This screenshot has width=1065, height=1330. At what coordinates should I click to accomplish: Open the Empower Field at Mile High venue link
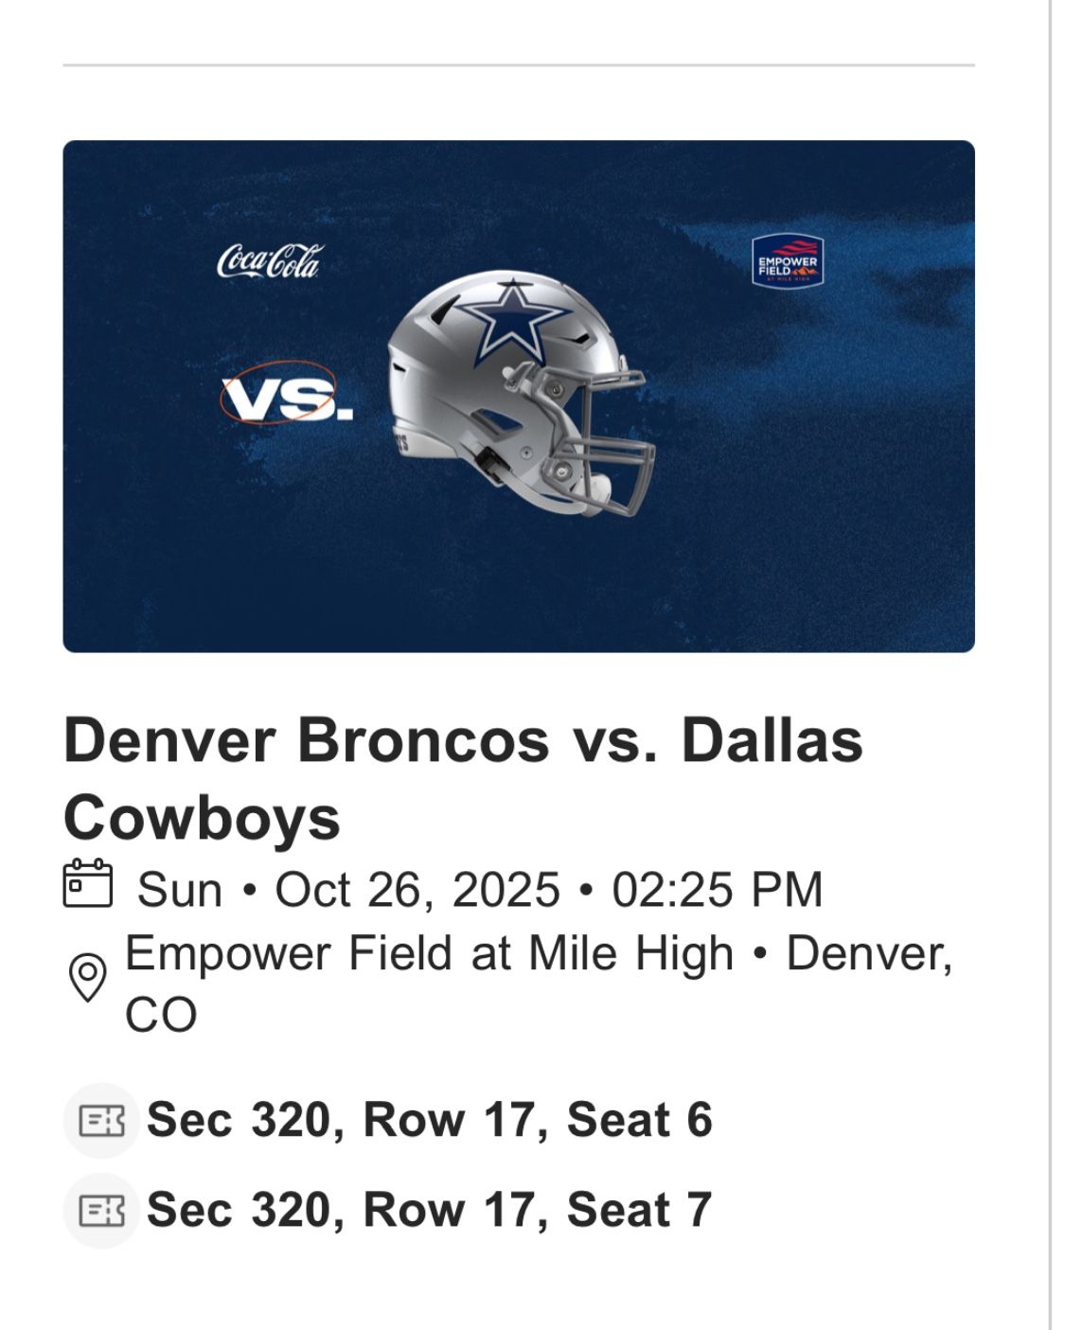[x=429, y=952]
